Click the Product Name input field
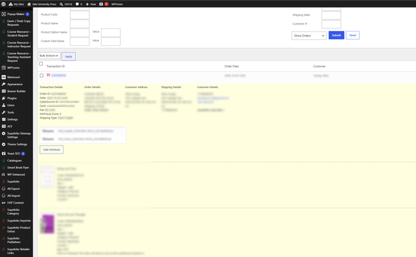Screen dimensions: 416x257 pyautogui.click(x=79, y=23)
